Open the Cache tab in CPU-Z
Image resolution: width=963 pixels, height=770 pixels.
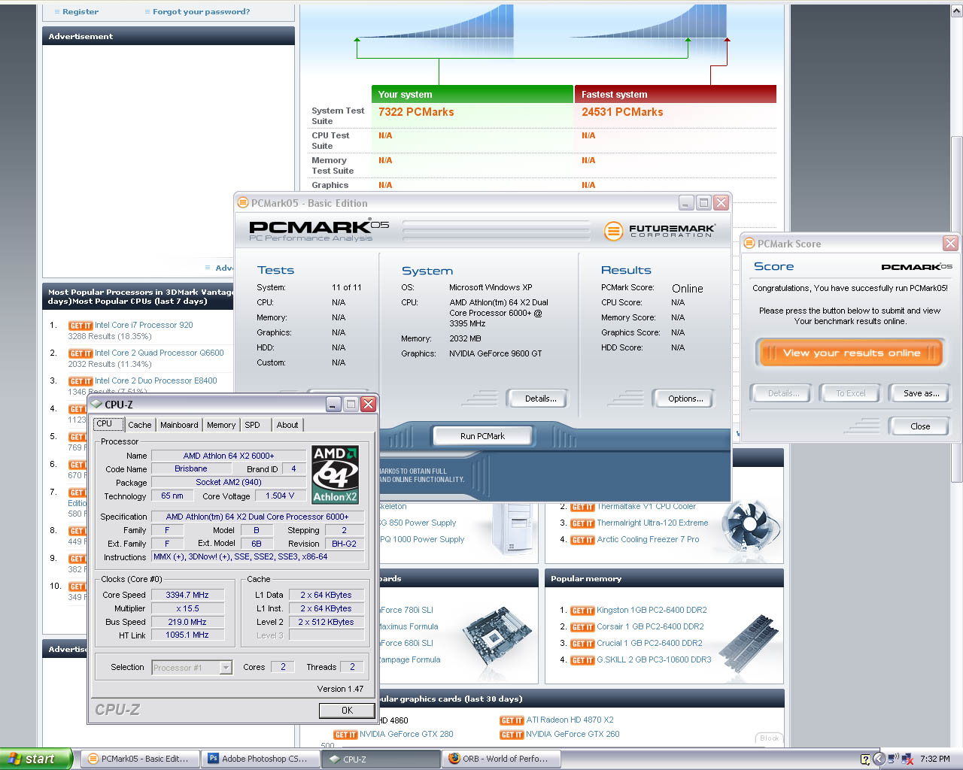click(x=140, y=425)
